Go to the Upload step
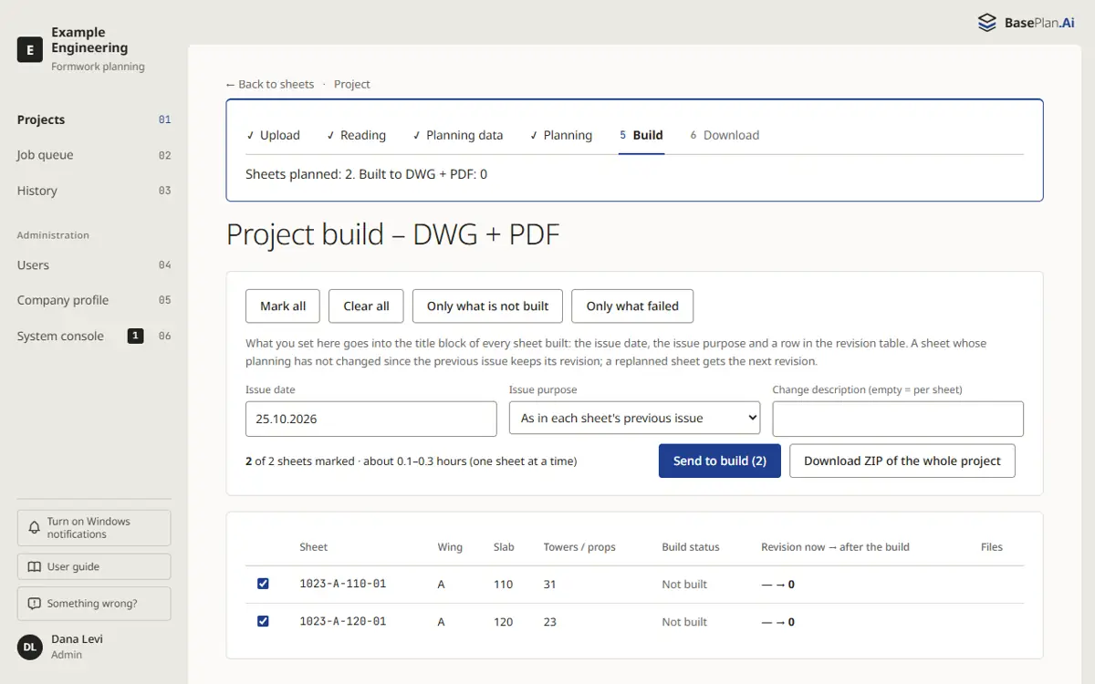 click(x=273, y=135)
